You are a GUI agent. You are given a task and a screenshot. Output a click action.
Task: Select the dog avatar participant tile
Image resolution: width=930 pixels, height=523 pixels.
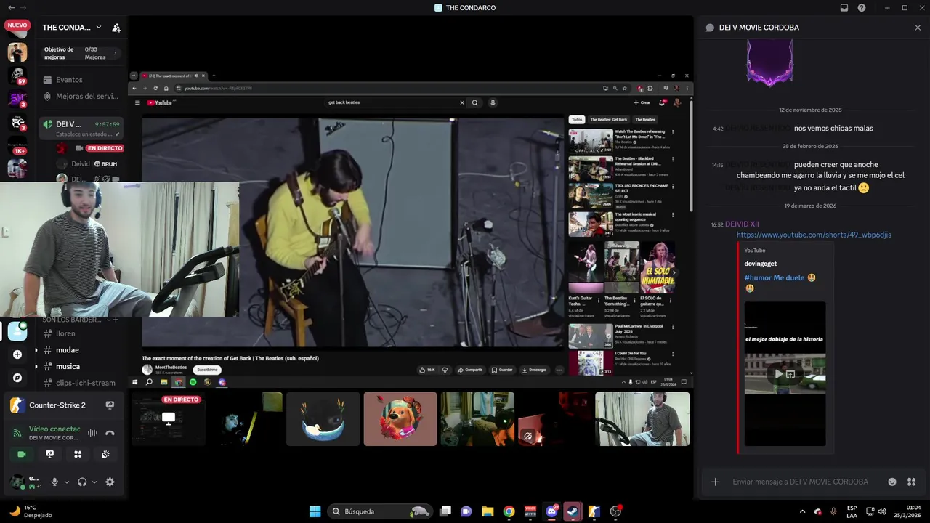pos(400,419)
